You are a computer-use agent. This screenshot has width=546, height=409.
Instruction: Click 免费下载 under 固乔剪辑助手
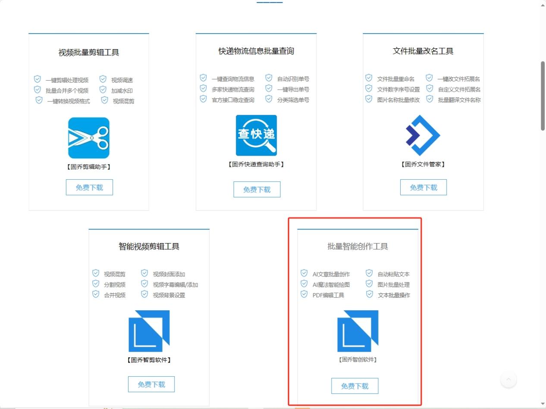pyautogui.click(x=89, y=187)
